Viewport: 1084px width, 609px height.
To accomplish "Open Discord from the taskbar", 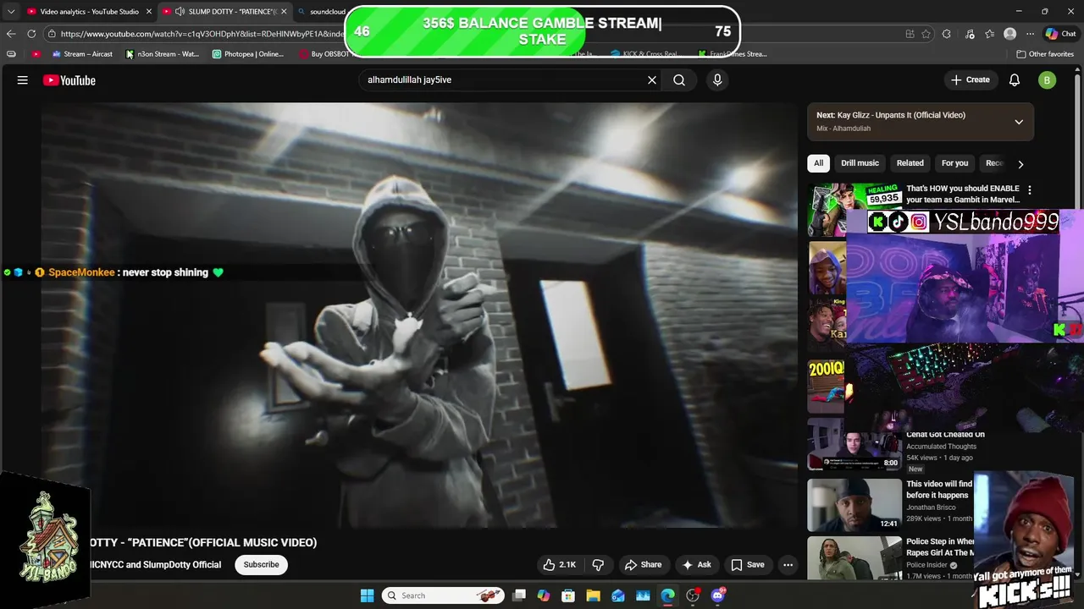I will 718,595.
